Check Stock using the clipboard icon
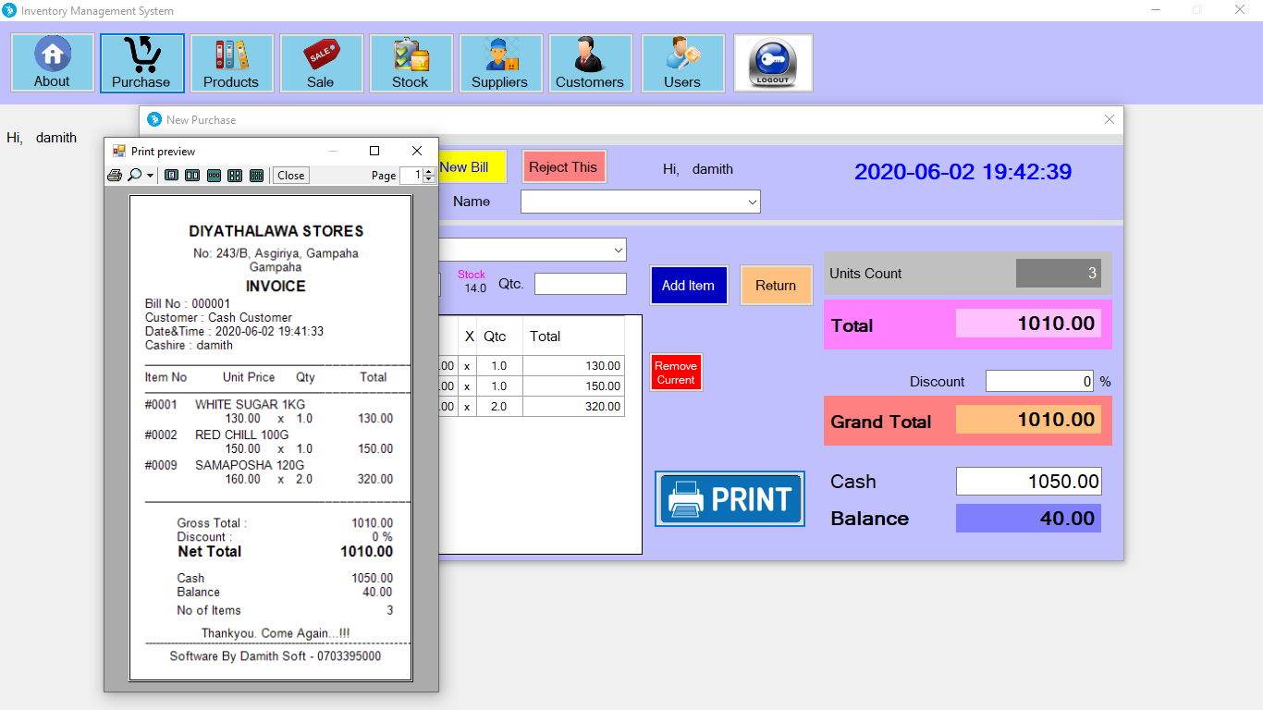Image resolution: width=1263 pixels, height=710 pixels. pyautogui.click(x=411, y=62)
